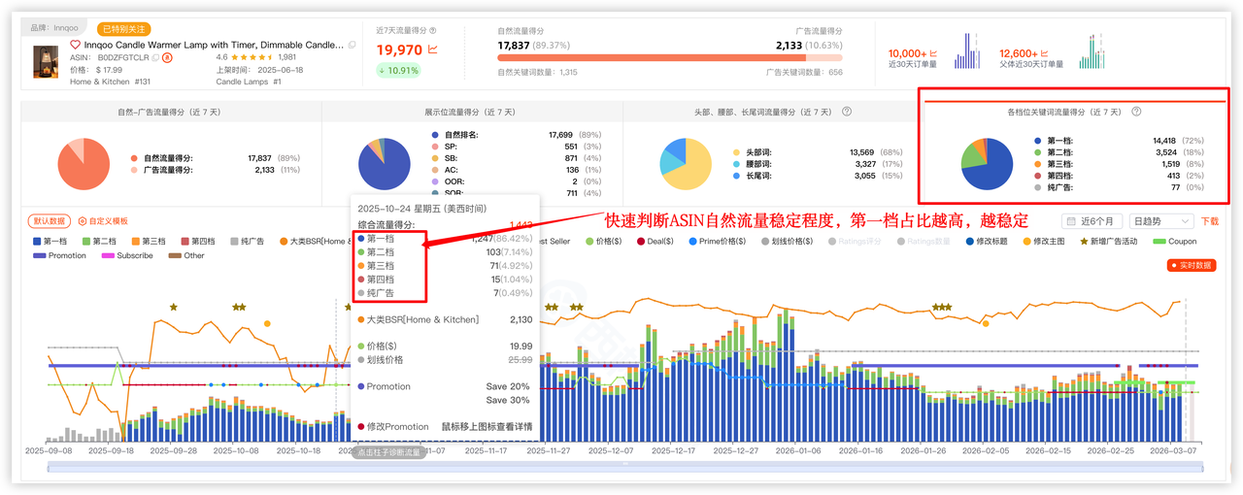This screenshot has width=1243, height=495.
Task: Open the 自定义模板 option
Action: point(103,221)
